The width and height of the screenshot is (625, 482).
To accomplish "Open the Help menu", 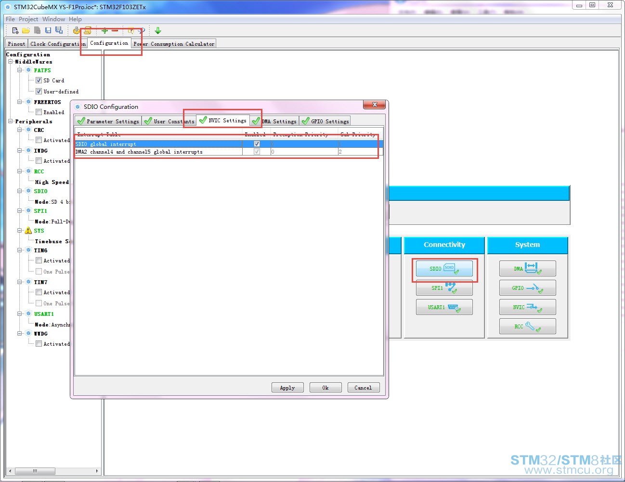I will [x=75, y=19].
